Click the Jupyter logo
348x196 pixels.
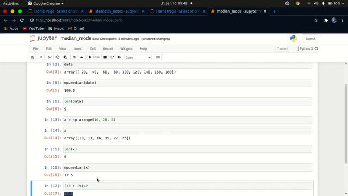[x=43, y=38]
